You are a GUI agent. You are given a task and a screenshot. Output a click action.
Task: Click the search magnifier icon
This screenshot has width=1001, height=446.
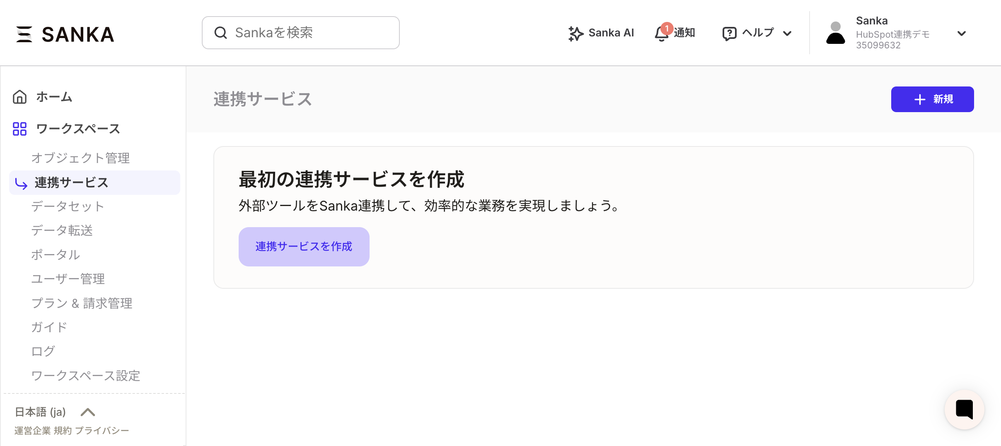click(220, 32)
